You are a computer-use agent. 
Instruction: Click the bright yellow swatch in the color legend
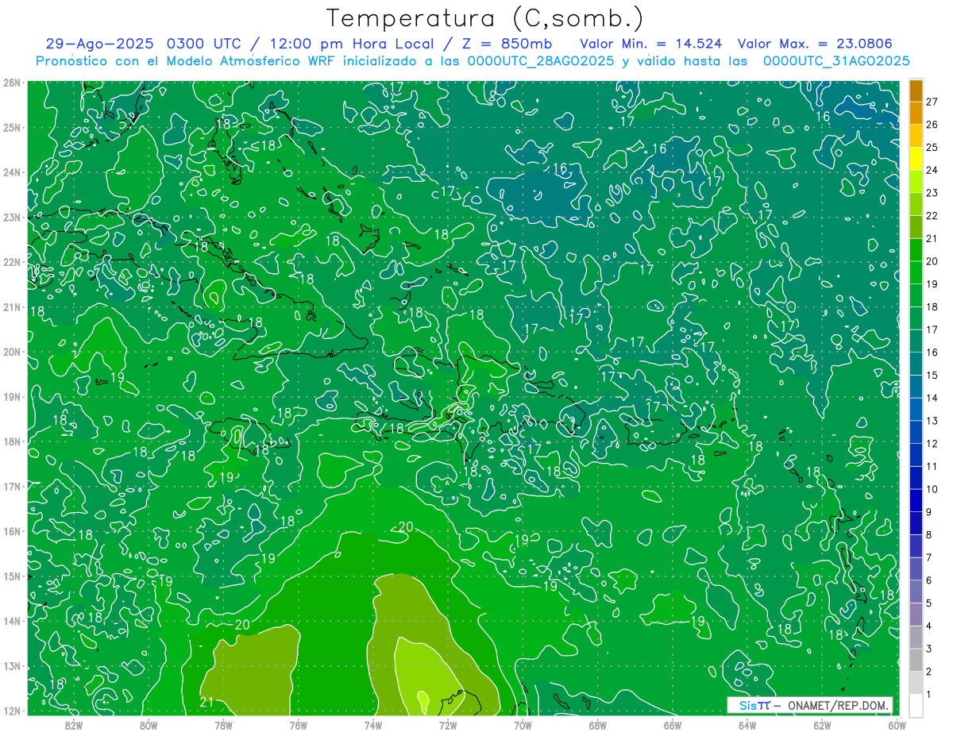(x=916, y=159)
